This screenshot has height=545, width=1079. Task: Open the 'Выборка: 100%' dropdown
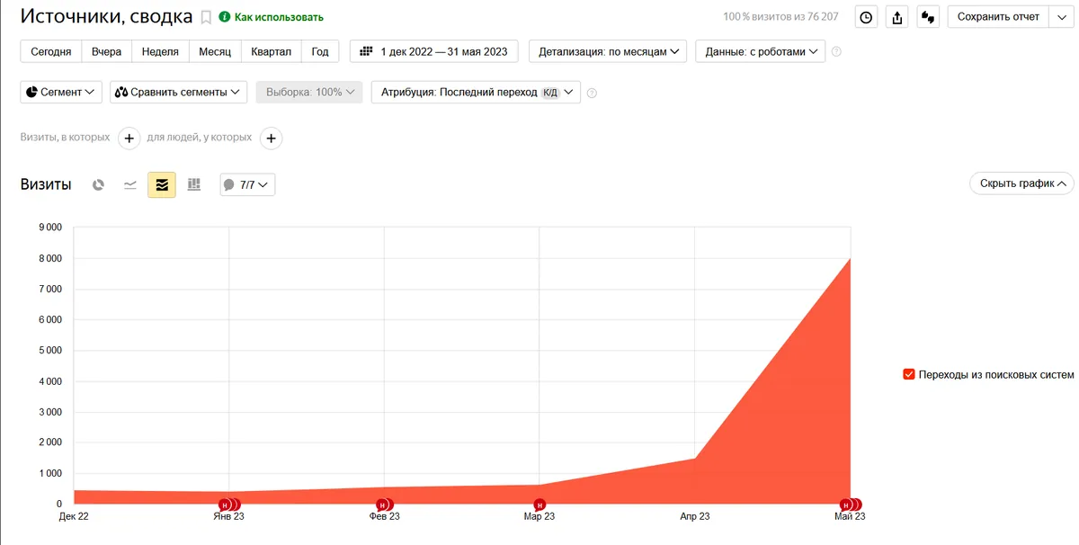click(x=309, y=92)
